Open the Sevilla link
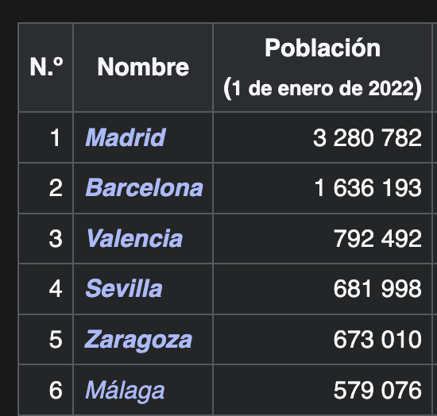Image resolution: width=437 pixels, height=416 pixels. (x=124, y=288)
